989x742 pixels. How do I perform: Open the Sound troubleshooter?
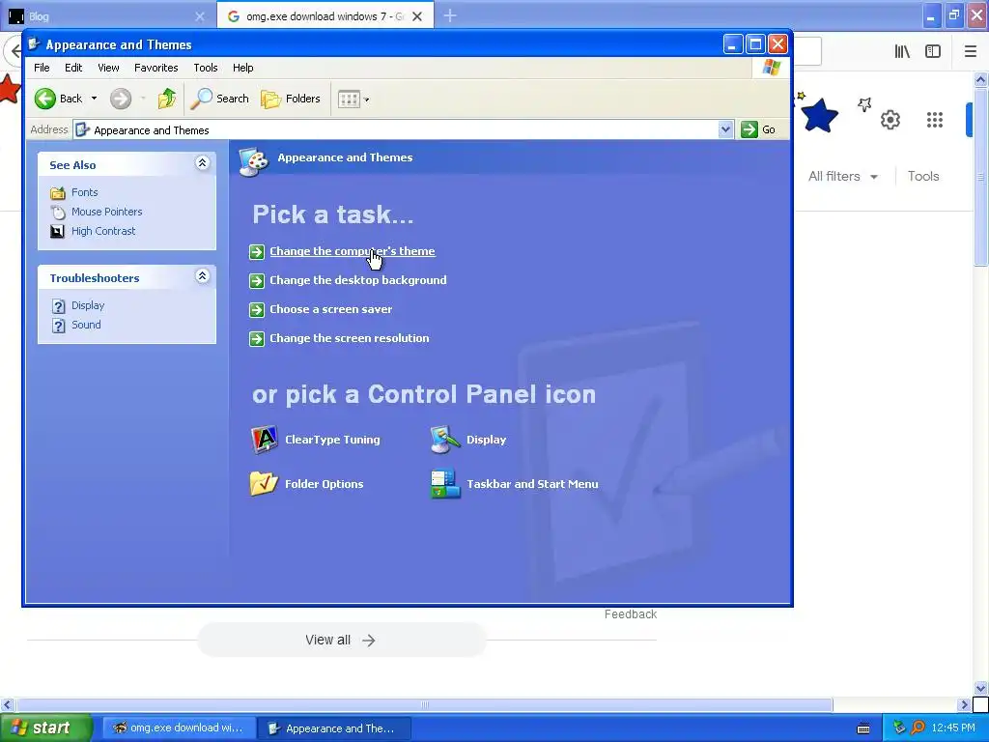point(86,325)
